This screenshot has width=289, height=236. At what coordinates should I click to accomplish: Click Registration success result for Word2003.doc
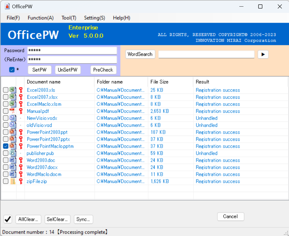coord(218,160)
